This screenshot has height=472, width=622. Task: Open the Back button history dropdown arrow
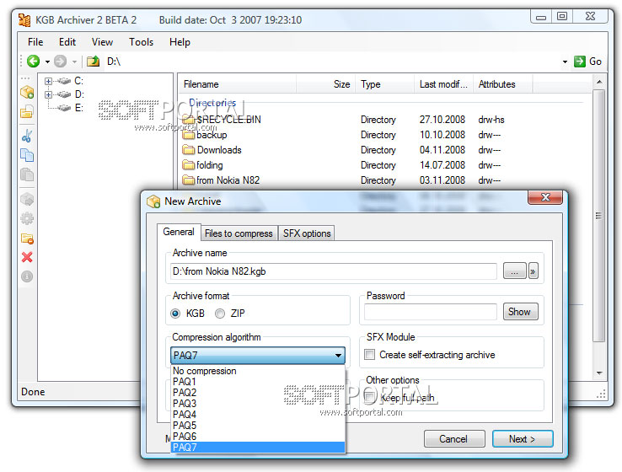47,62
